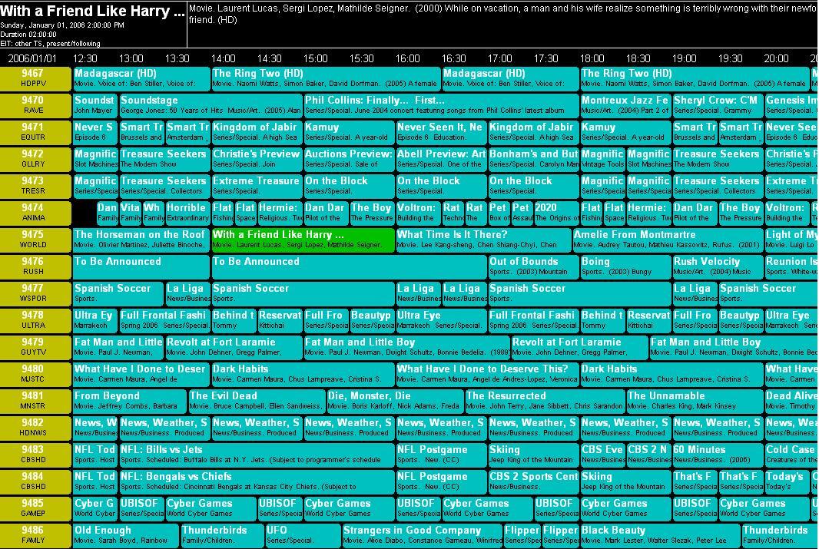This screenshot has height=549, width=819.
Task: Select Revolt at Fort Laramie at 13:30
Action: [234, 347]
